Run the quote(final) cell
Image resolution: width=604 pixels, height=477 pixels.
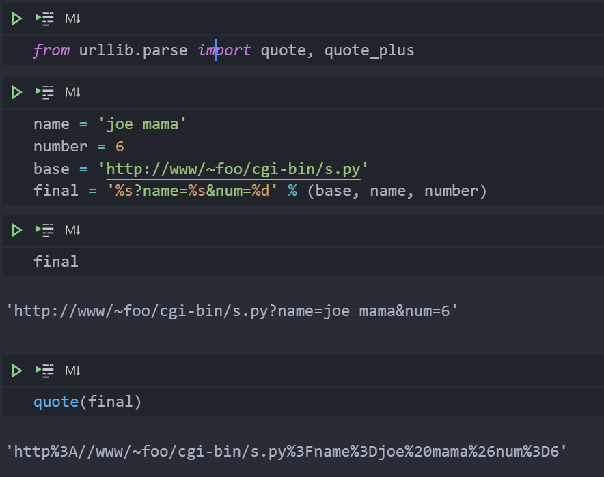coord(16,371)
